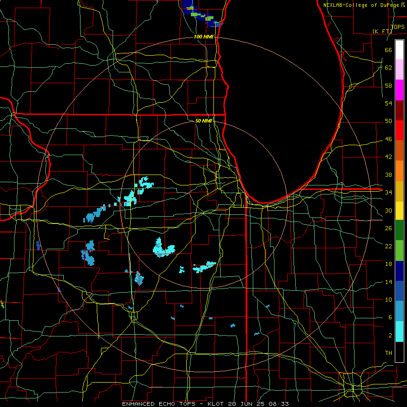Select the bright red legend swatch
Image resolution: width=407 pixels, height=407 pixels.
coord(399,130)
